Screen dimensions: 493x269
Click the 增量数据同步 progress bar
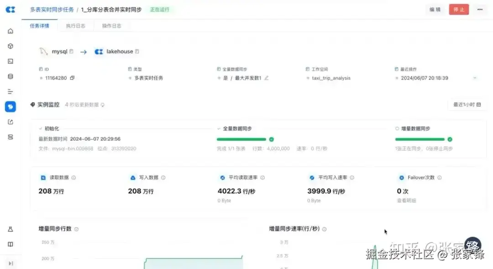[x=420, y=139]
